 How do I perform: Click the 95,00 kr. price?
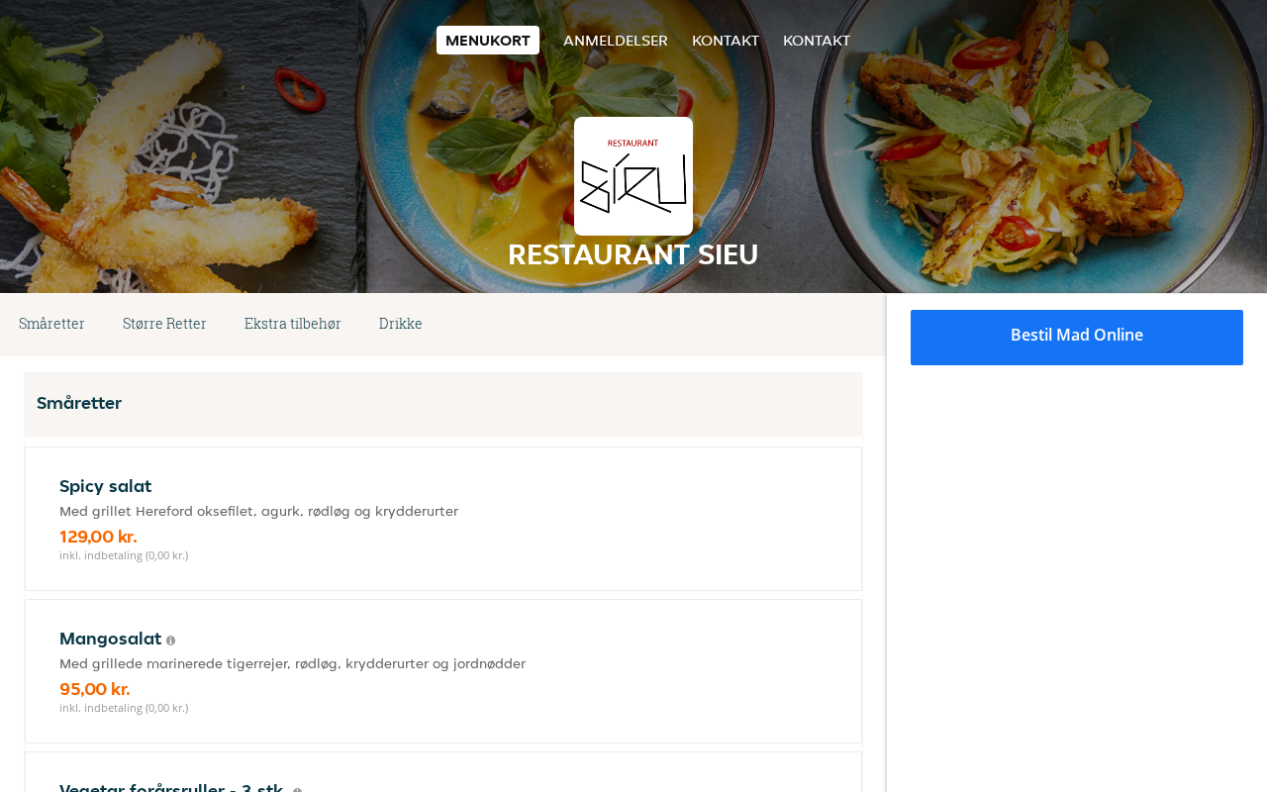pos(95,689)
